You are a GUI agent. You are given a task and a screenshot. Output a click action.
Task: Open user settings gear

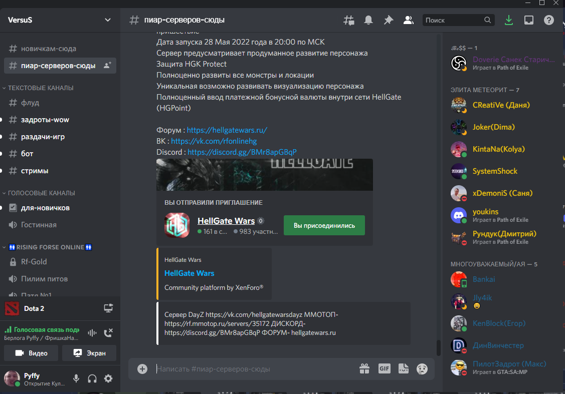point(108,378)
